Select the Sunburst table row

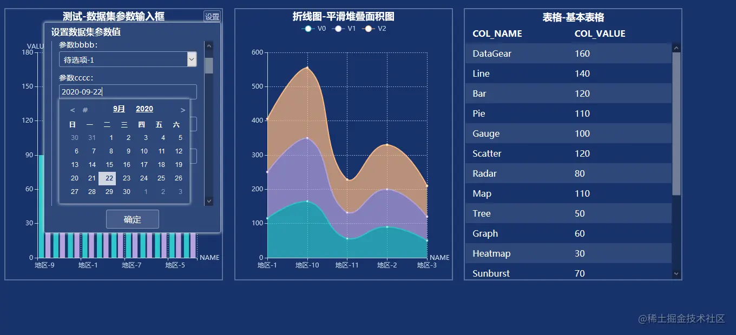[x=568, y=272]
